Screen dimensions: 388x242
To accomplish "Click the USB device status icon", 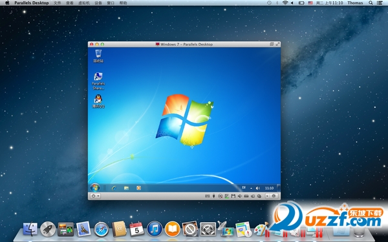I will 213,196.
